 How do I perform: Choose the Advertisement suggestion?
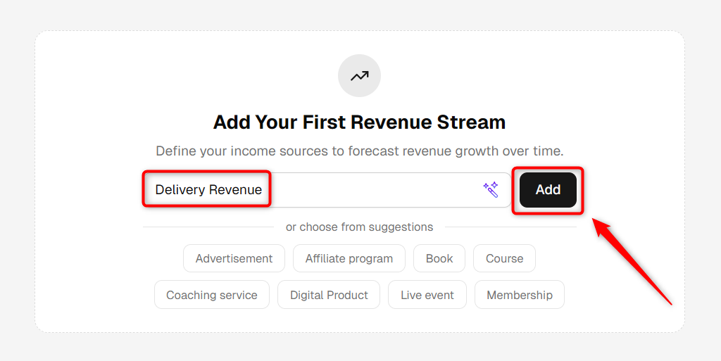click(234, 258)
